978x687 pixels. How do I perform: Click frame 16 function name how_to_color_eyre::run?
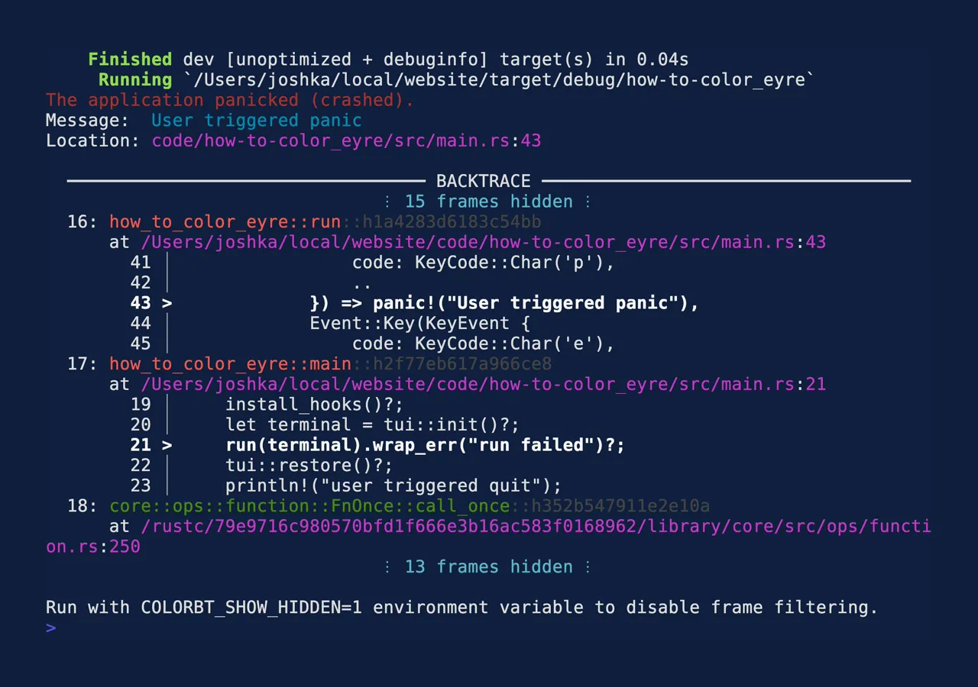pyautogui.click(x=225, y=222)
